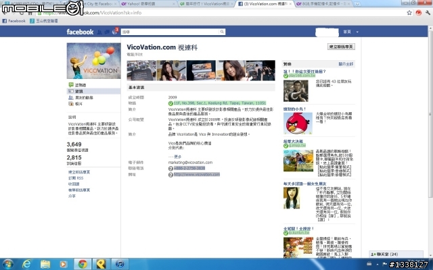The image size is (433, 270).
Task: Click the VicoVation balloon profile picture
Action: pos(93,61)
